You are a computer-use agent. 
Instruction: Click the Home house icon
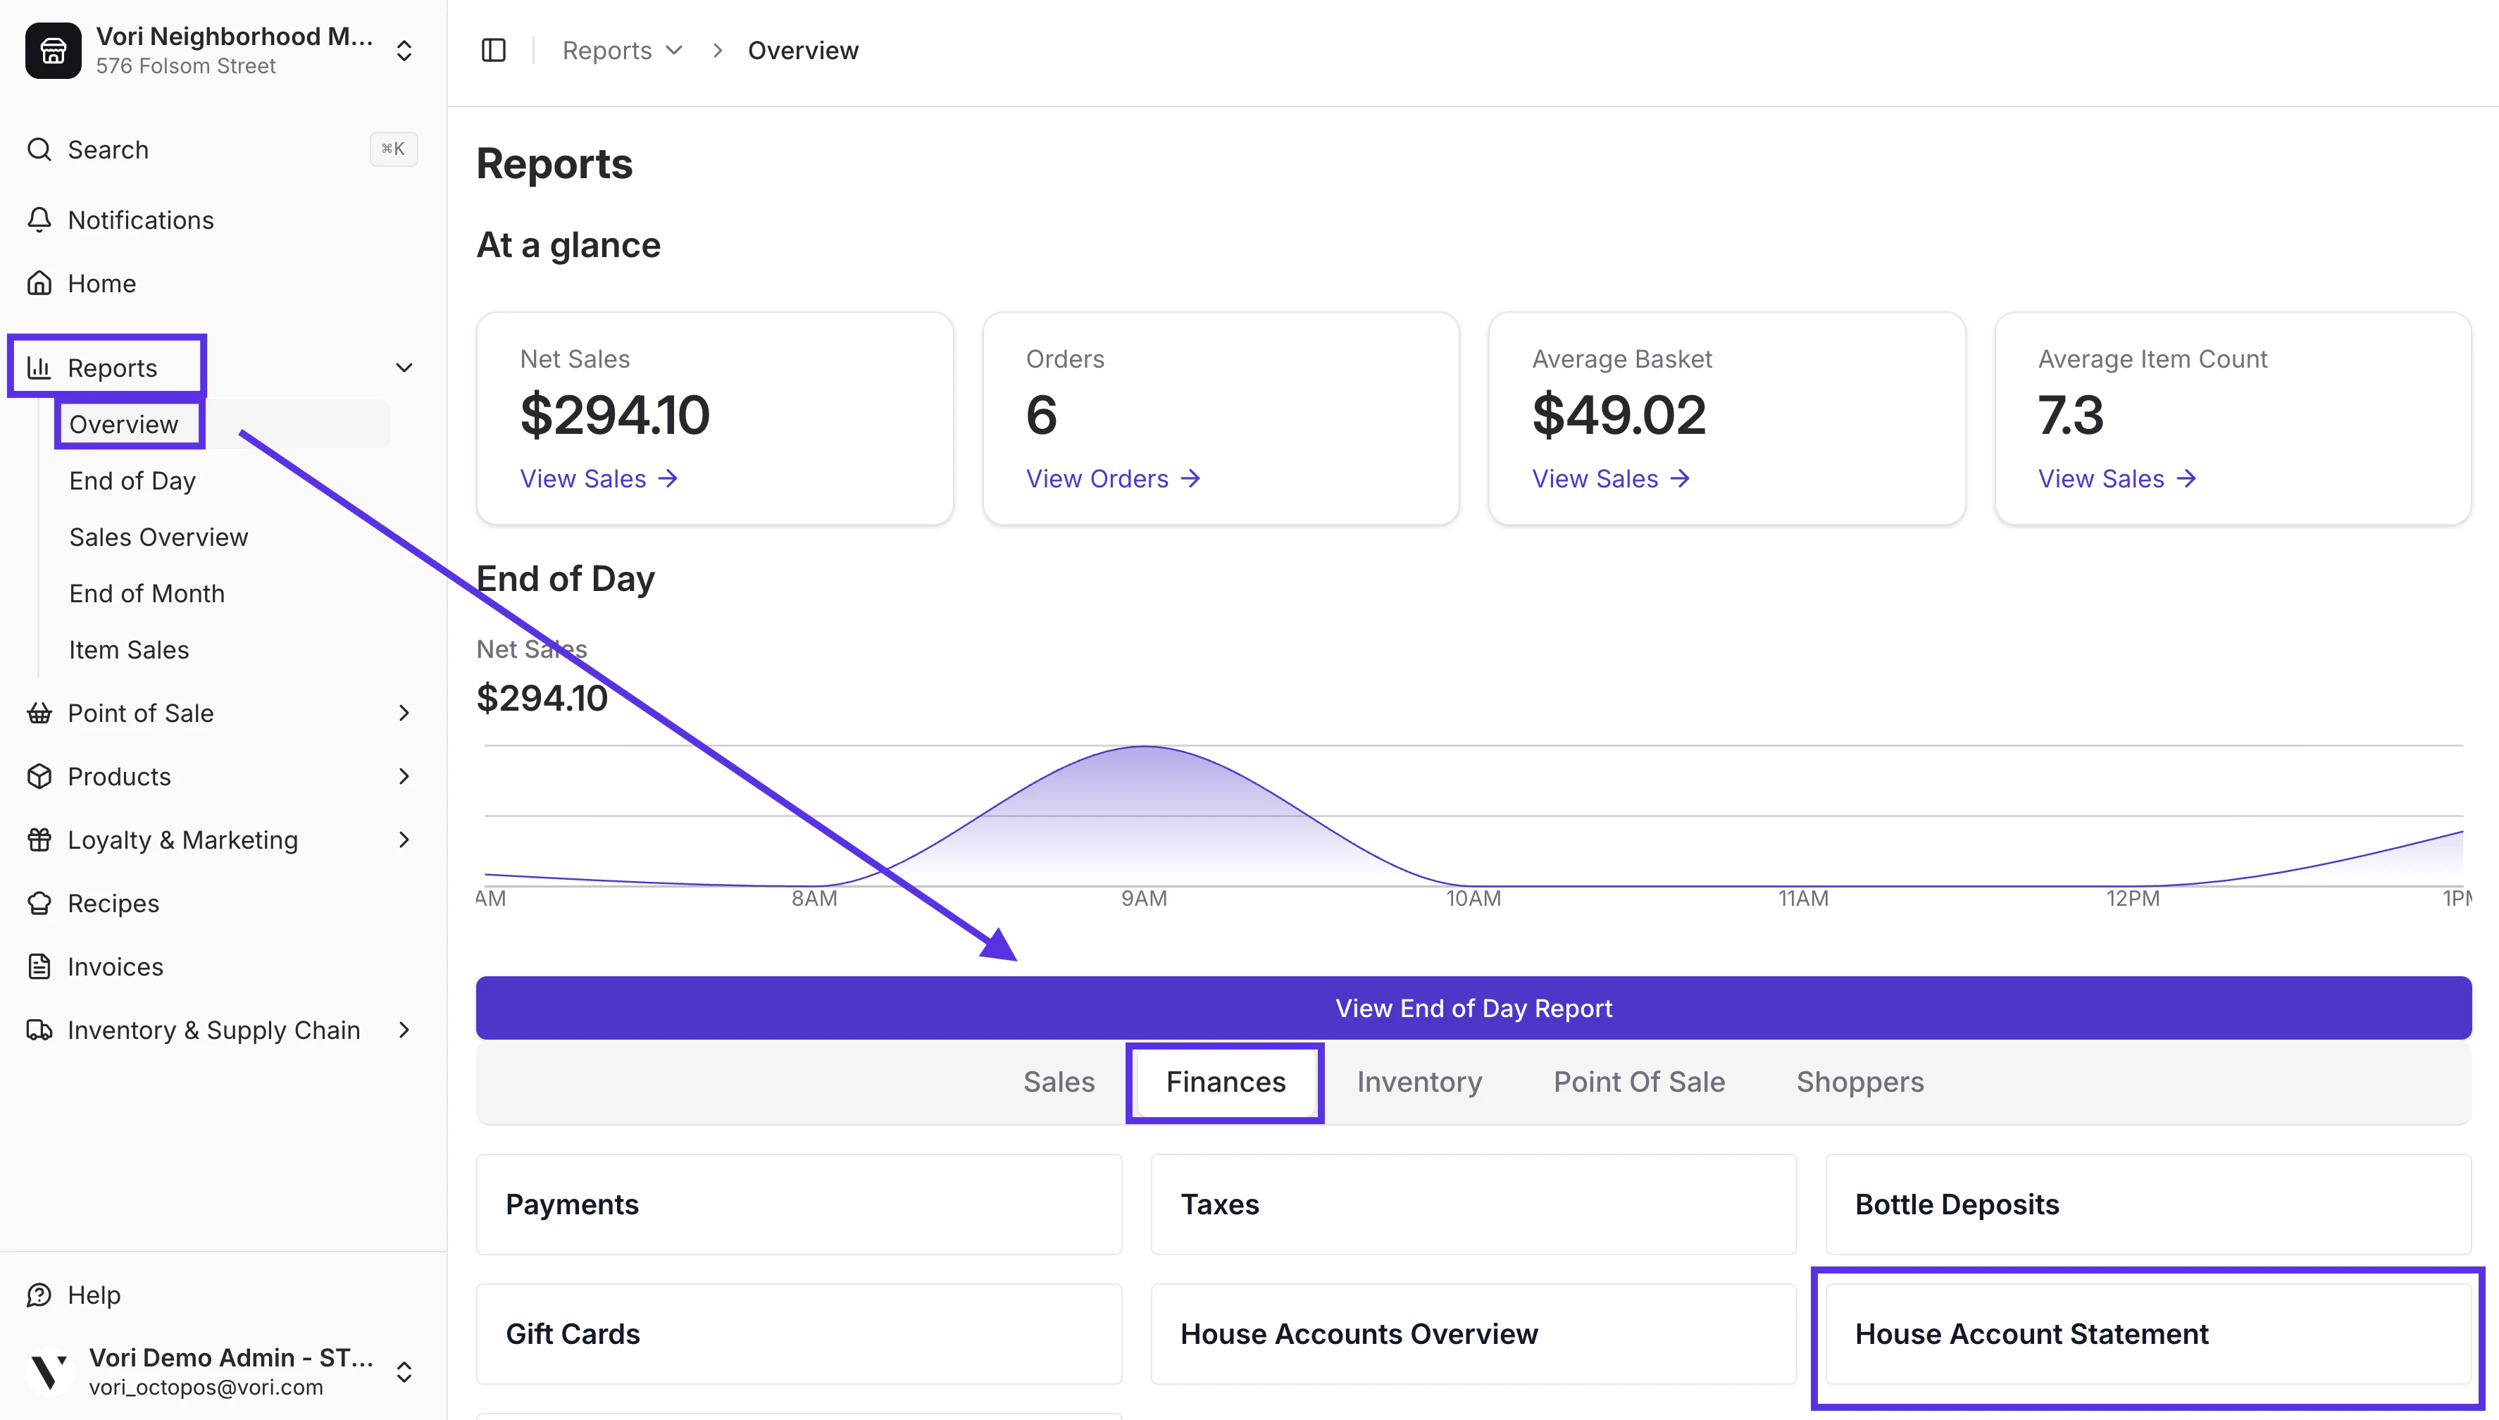click(39, 284)
